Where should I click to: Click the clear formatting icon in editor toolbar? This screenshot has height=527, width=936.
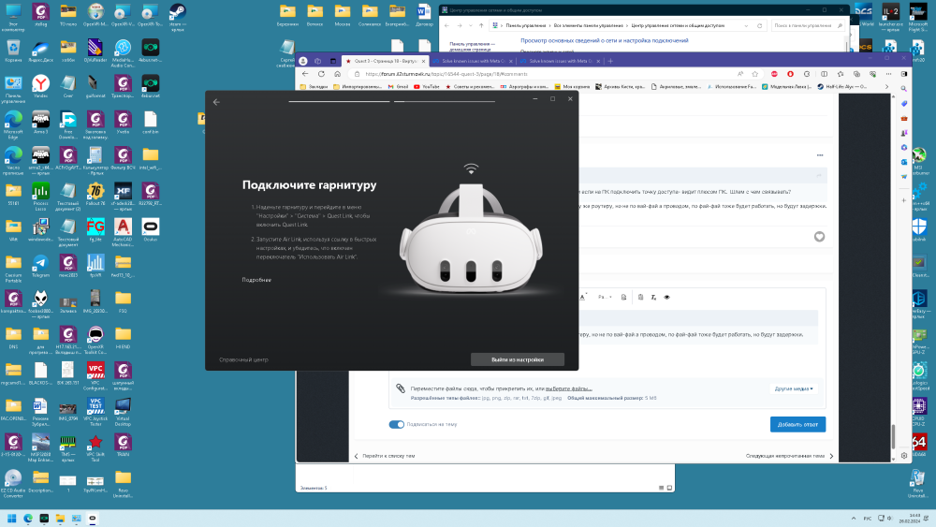coord(653,298)
